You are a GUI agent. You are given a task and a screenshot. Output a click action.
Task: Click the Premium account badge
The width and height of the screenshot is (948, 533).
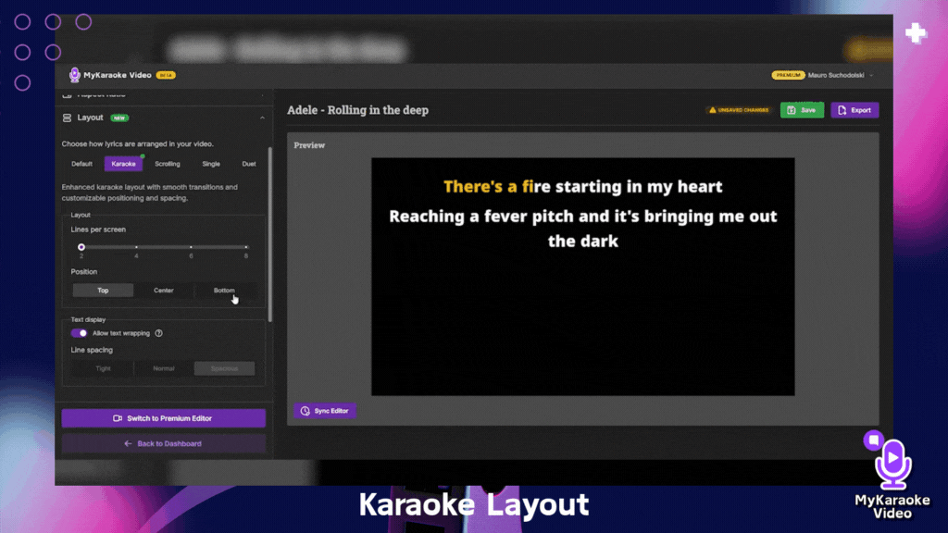click(788, 75)
